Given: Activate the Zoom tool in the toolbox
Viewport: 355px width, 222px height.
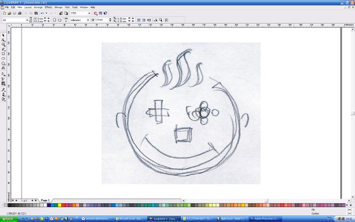Looking at the screenshot, I should click(3, 44).
